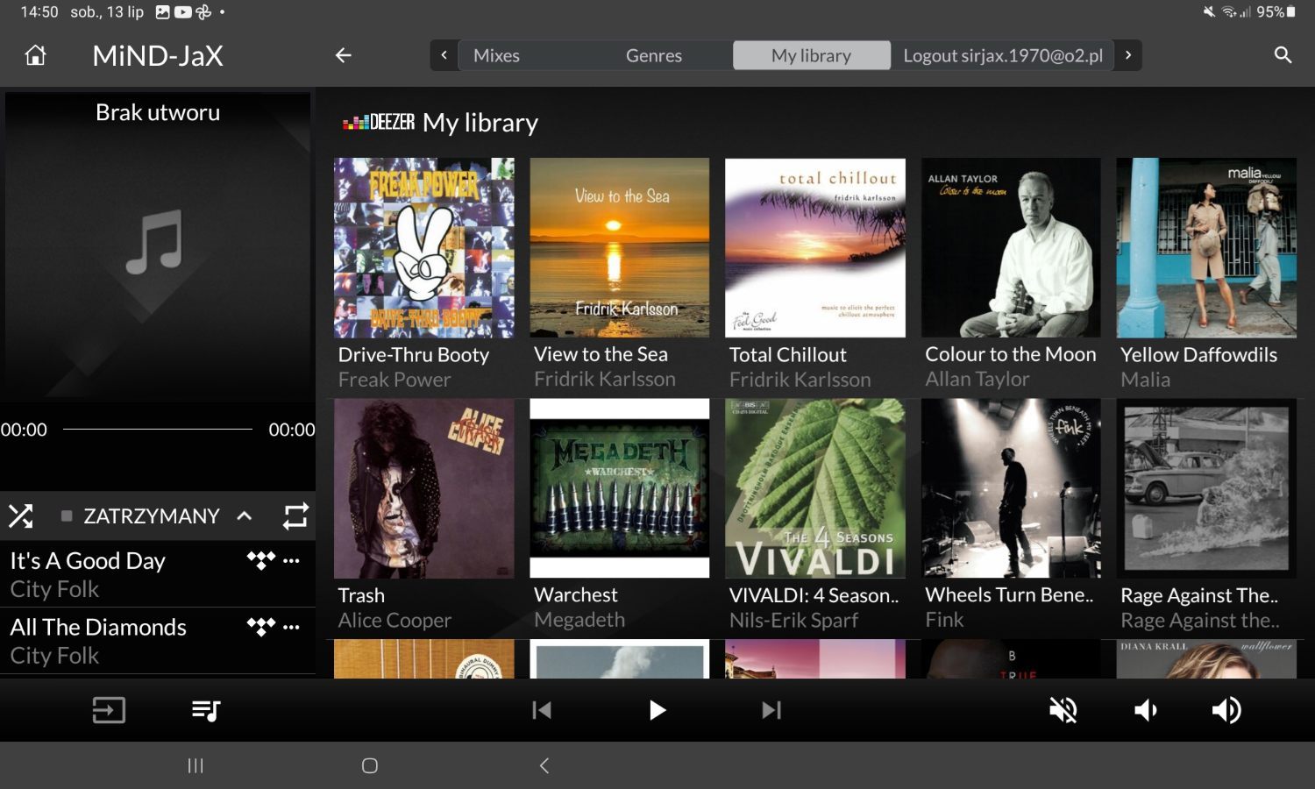The width and height of the screenshot is (1315, 789).
Task: Open the play queue icon
Action: pyautogui.click(x=206, y=710)
